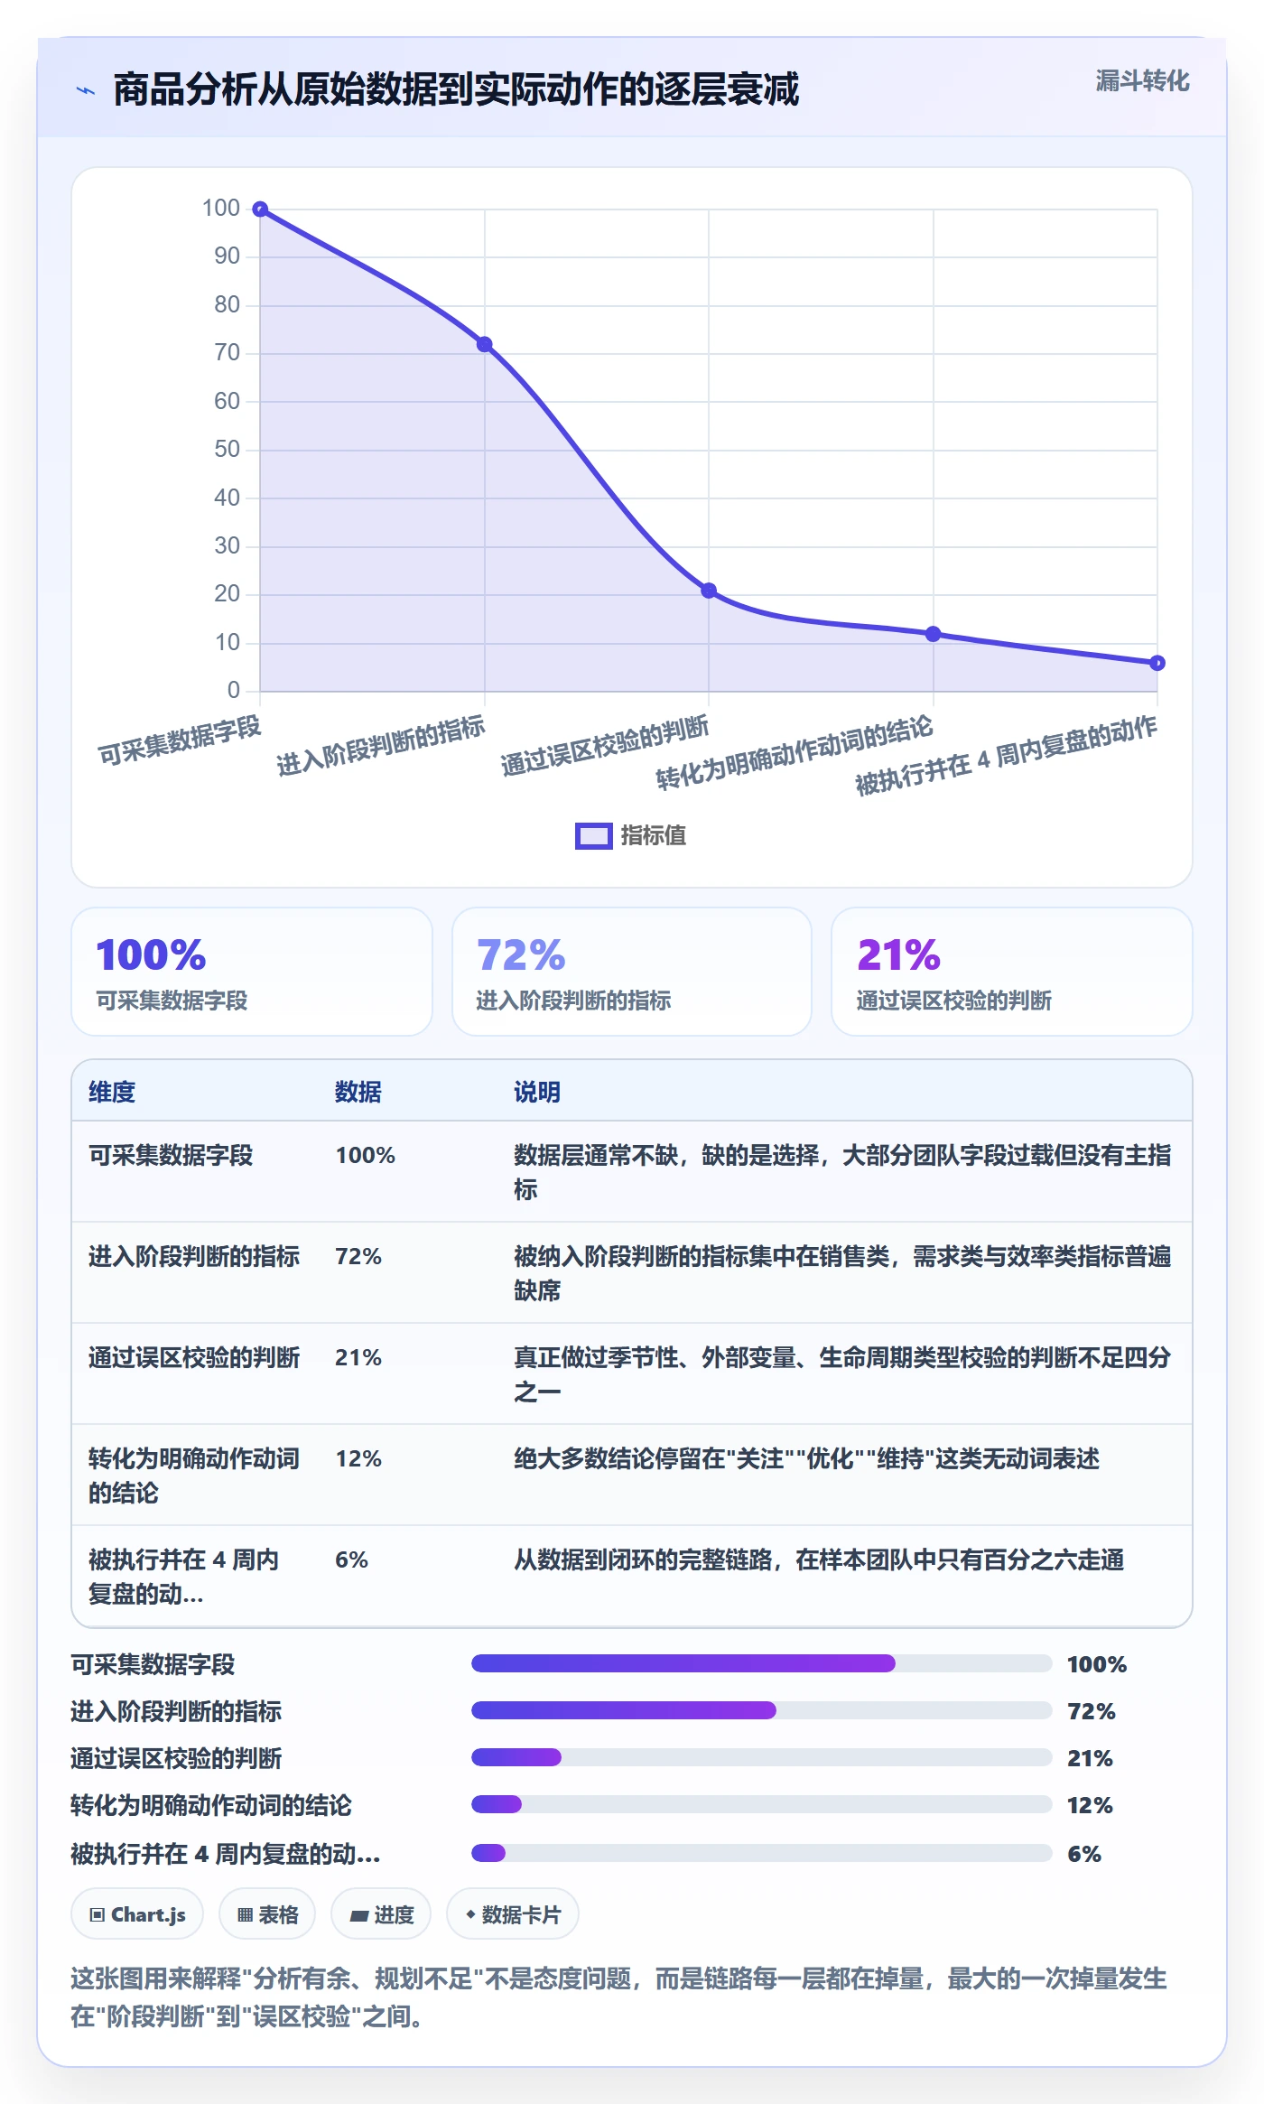Click the 维度 column header
This screenshot has width=1264, height=2104.
[112, 1092]
